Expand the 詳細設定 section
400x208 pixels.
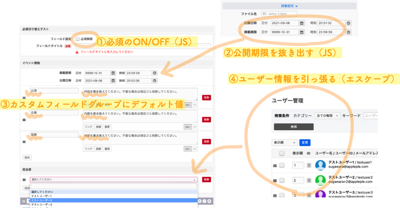coord(289,6)
